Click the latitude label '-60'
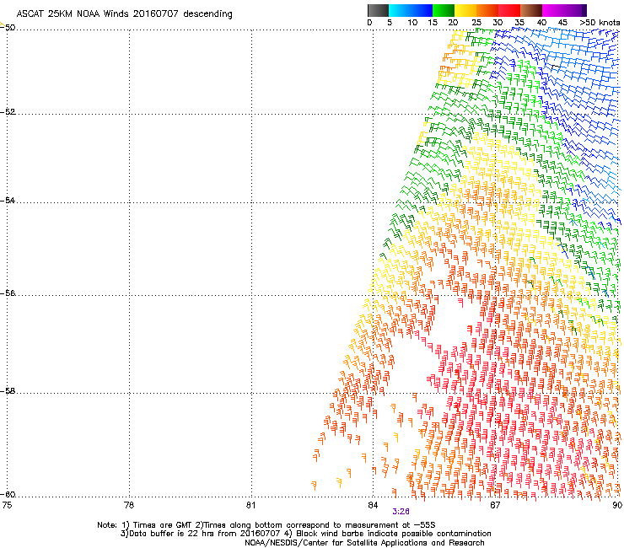Screen dimensions: 624x548 (x=8, y=494)
